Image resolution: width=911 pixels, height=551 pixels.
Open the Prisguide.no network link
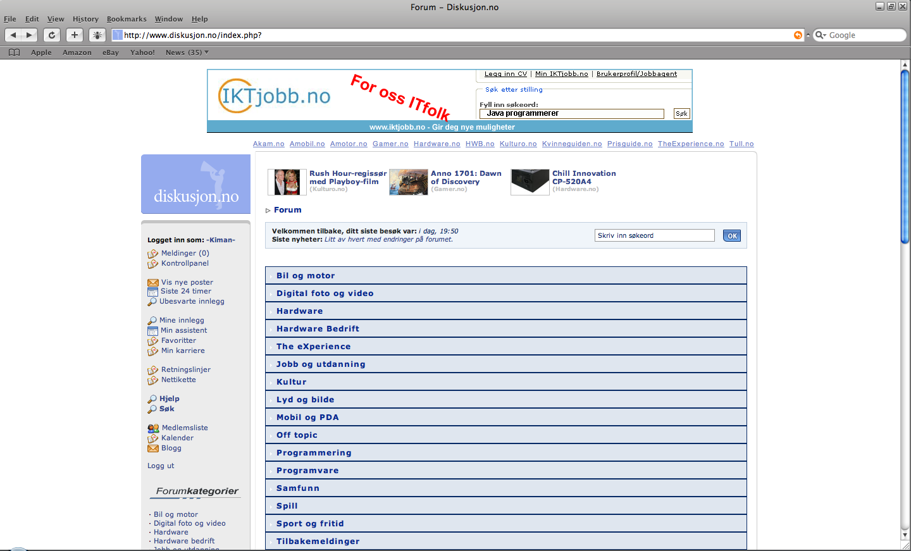pyautogui.click(x=630, y=144)
